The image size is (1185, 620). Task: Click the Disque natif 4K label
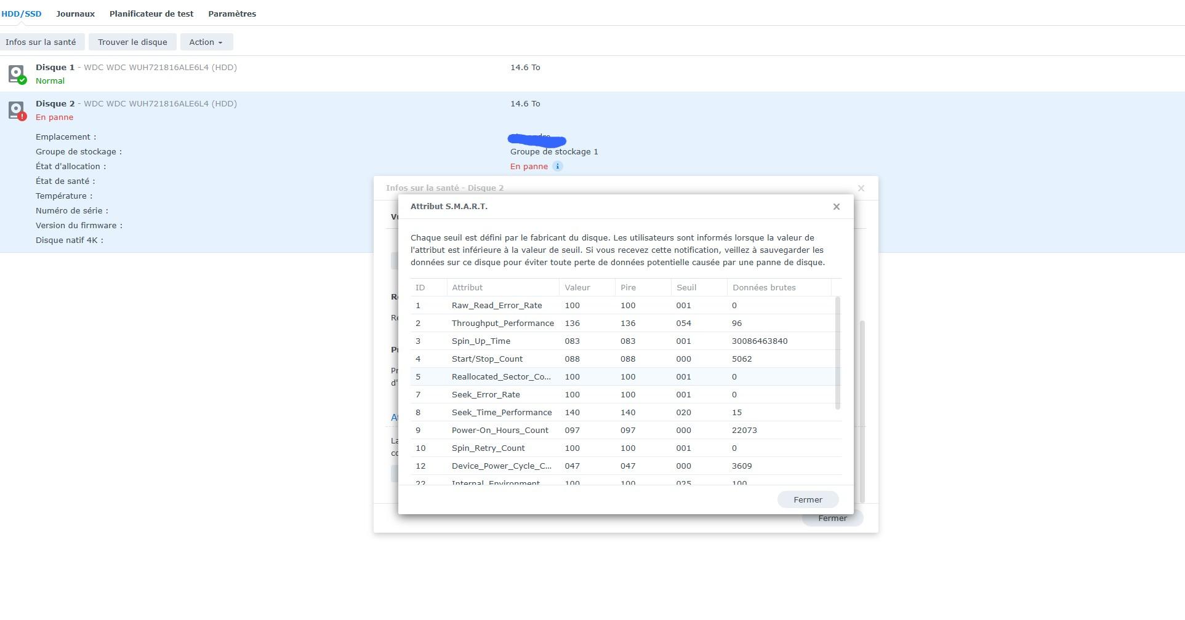pos(70,240)
